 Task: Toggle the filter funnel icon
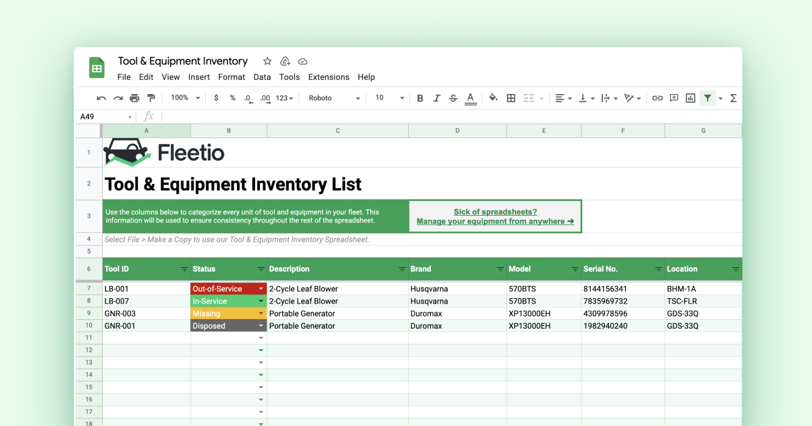point(707,98)
